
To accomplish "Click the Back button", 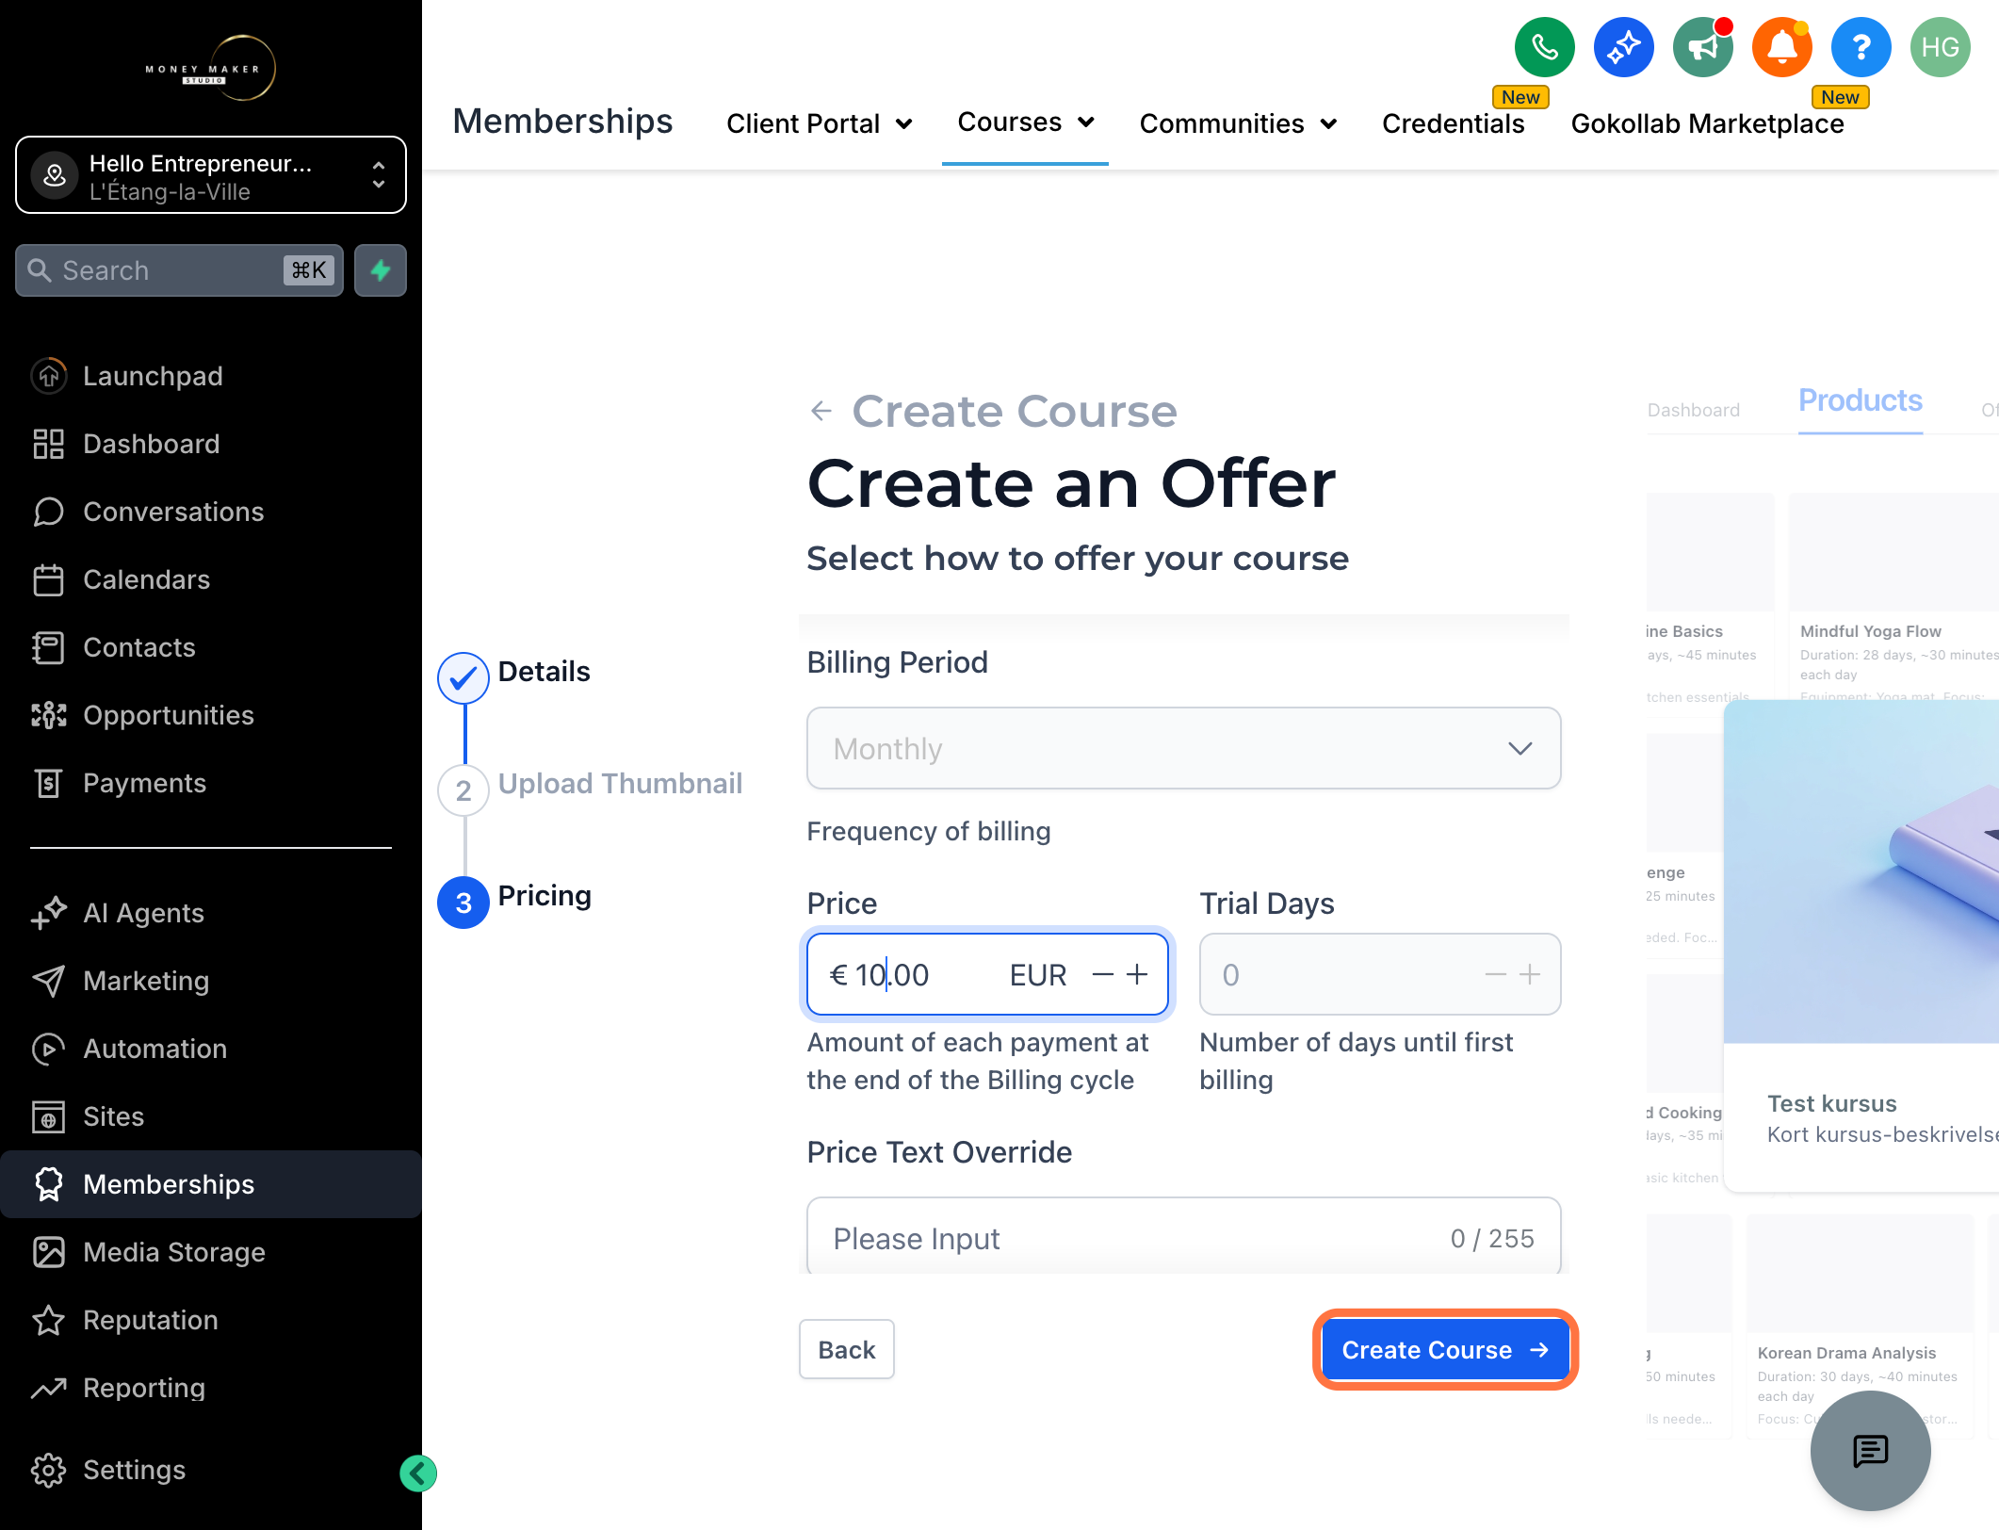I will 846,1349.
